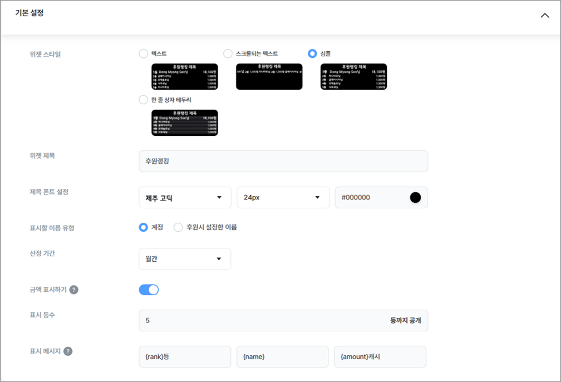This screenshot has width=561, height=382.
Task: Click the 심플 style preview thumbnail
Action: 353,77
